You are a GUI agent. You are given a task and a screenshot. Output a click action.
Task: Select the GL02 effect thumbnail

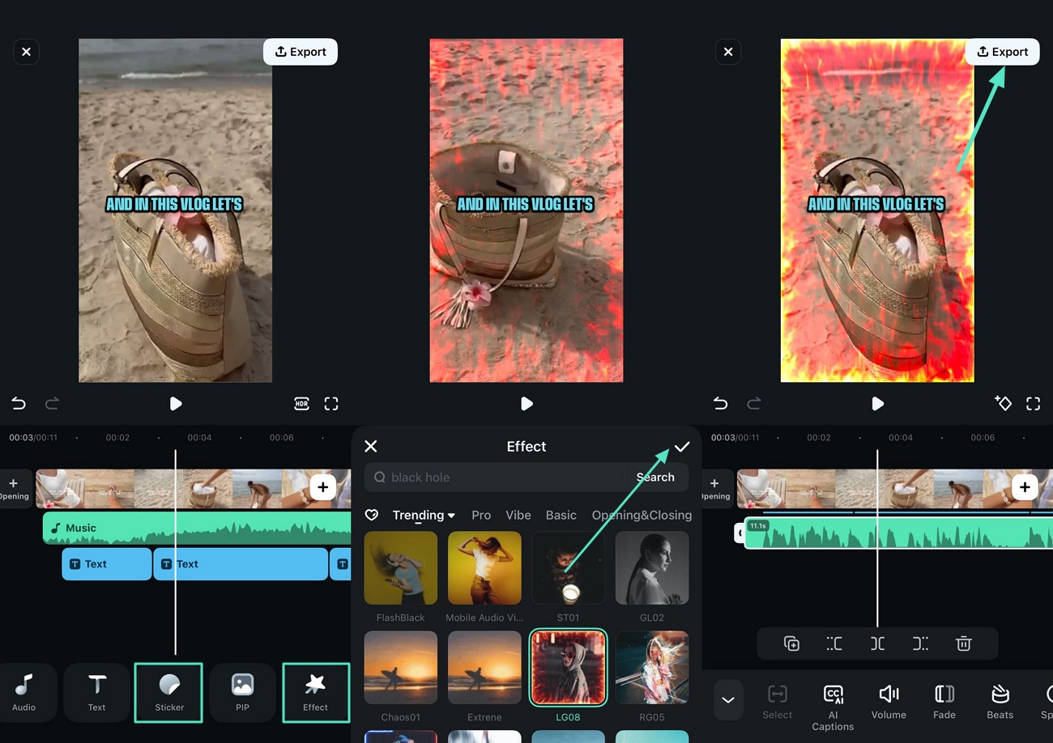652,568
